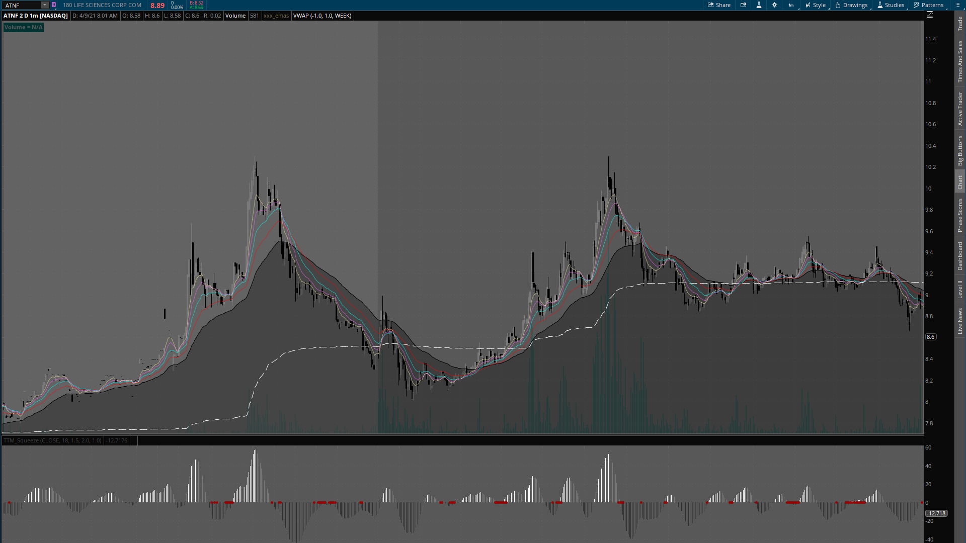Toggle the xxx_emas study in the header
Image resolution: width=966 pixels, height=543 pixels.
pyautogui.click(x=276, y=16)
